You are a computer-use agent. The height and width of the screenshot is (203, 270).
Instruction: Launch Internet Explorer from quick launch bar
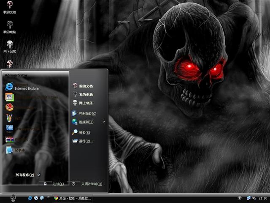[30, 198]
